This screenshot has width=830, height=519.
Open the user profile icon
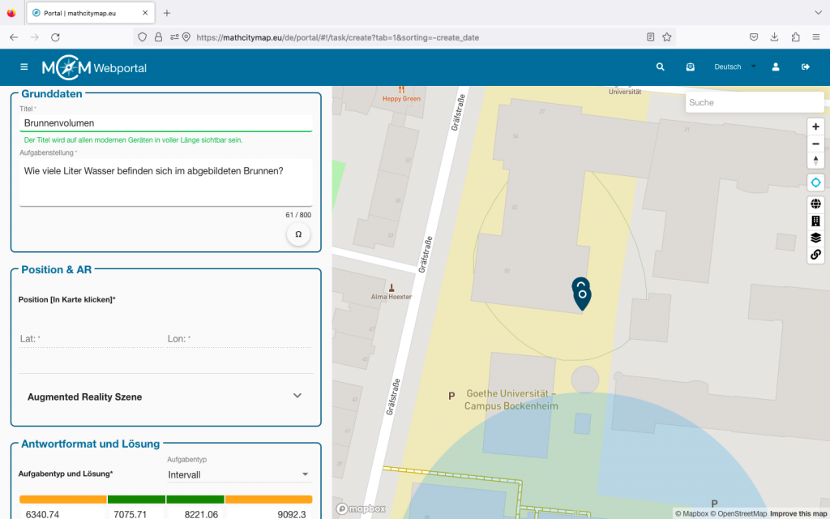click(776, 67)
